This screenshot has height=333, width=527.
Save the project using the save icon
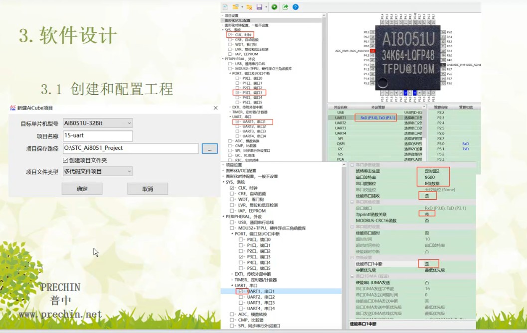tap(260, 7)
